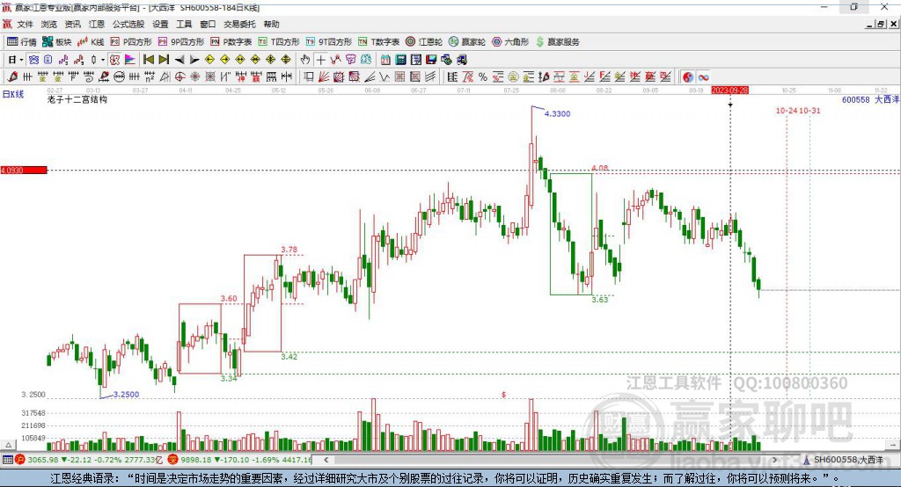Click the up triangle beside volume panel
The image size is (901, 487).
click(x=8, y=445)
